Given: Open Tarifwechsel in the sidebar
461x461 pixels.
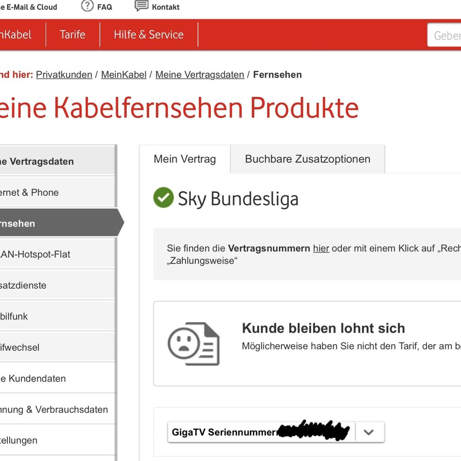Looking at the screenshot, I should coord(58,347).
